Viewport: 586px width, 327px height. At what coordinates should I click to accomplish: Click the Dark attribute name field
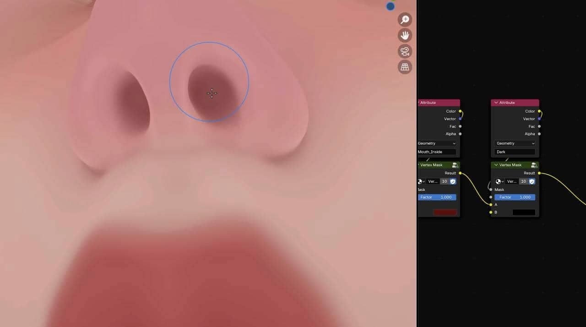(515, 152)
